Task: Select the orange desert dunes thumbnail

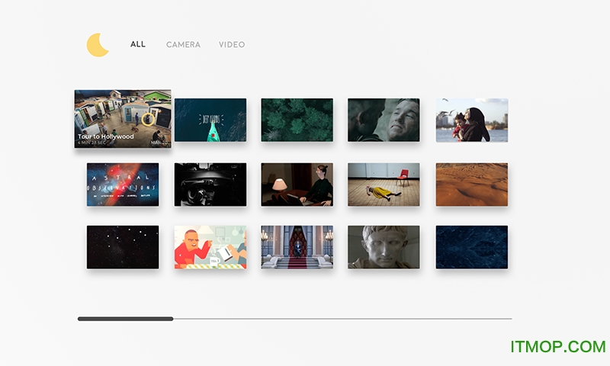Action: click(471, 184)
